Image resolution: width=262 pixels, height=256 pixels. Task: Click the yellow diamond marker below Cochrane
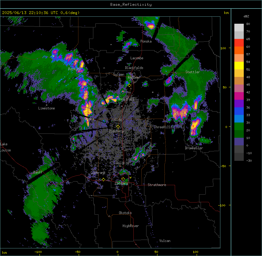103,179
